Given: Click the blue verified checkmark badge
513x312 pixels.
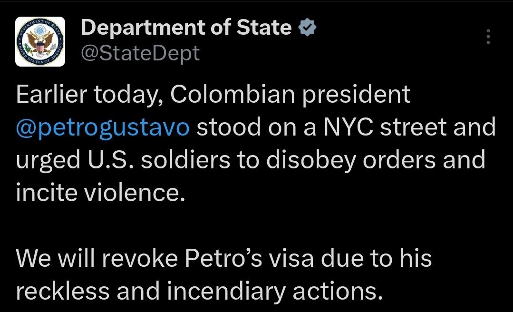Looking at the screenshot, I should (307, 29).
